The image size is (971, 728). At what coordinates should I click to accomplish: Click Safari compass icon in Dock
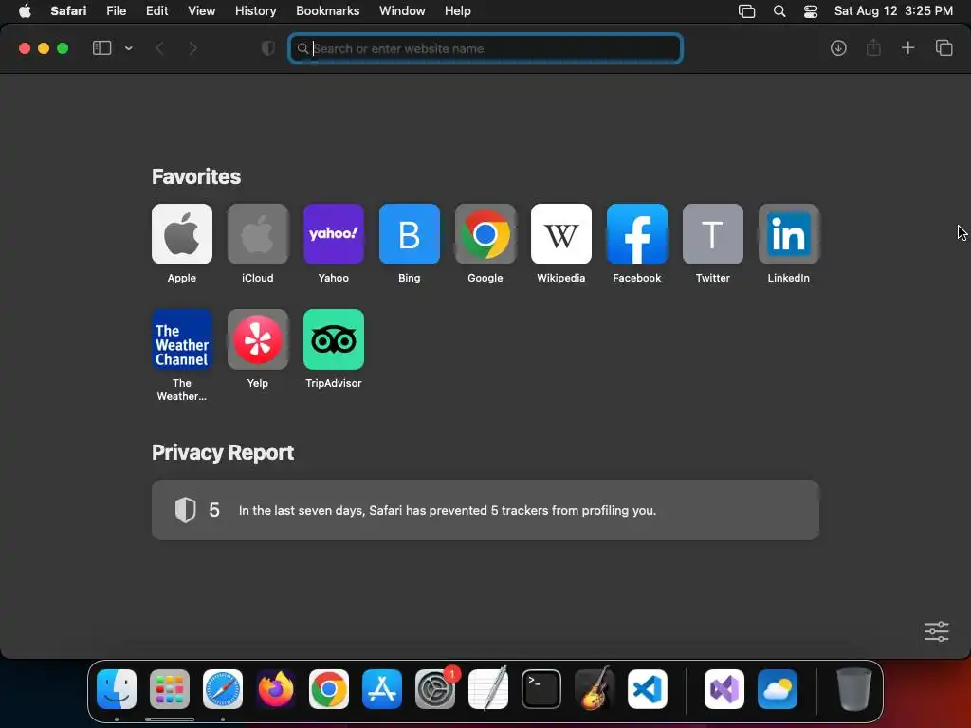tap(223, 689)
